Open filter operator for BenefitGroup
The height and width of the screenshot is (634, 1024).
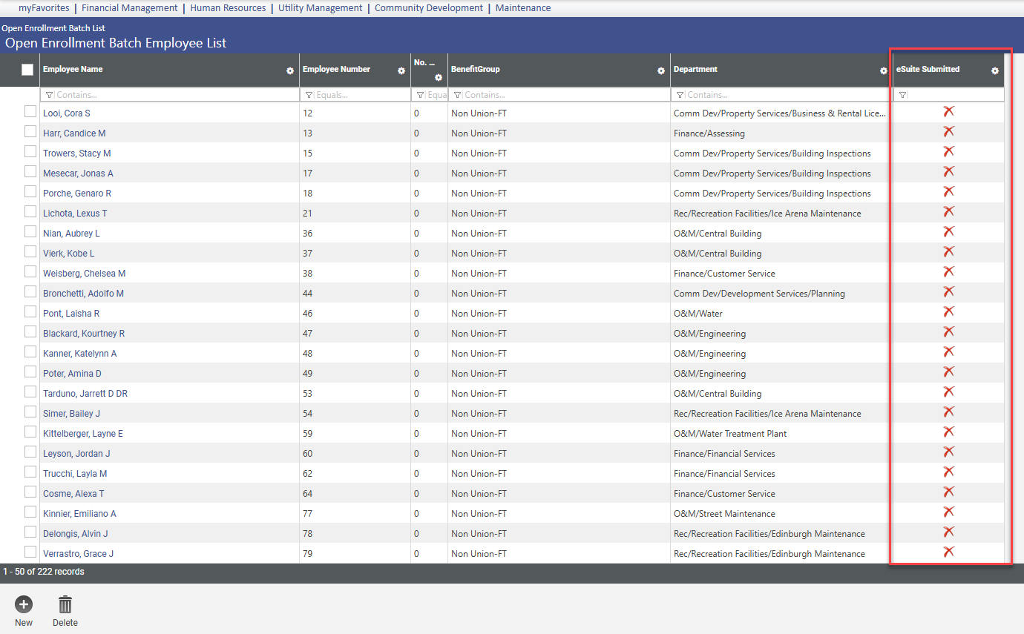(457, 95)
